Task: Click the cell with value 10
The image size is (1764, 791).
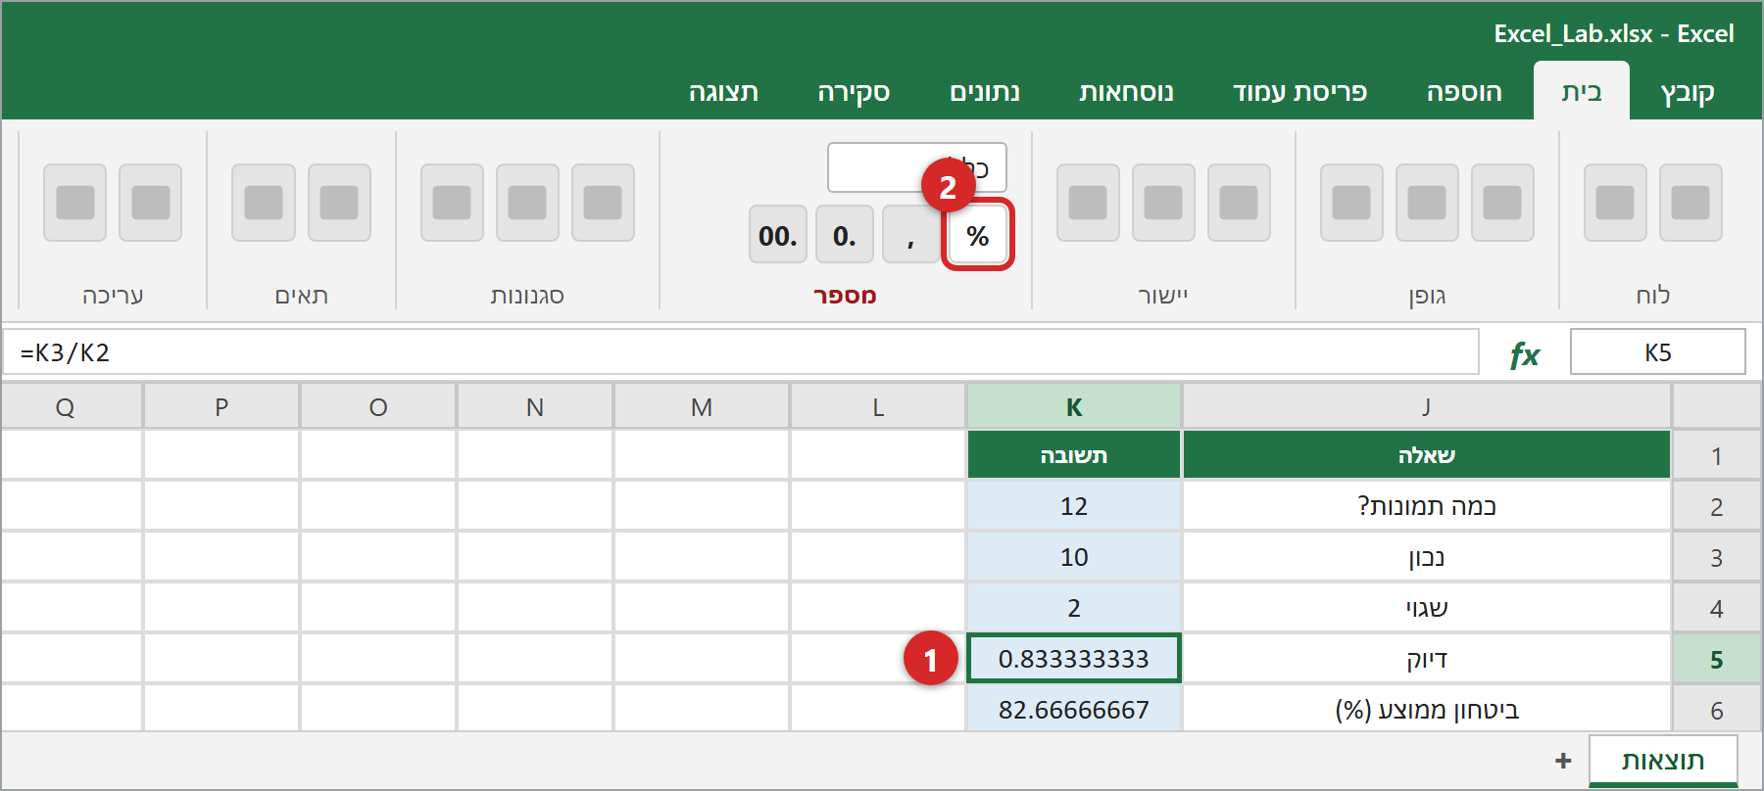Action: tap(1074, 557)
